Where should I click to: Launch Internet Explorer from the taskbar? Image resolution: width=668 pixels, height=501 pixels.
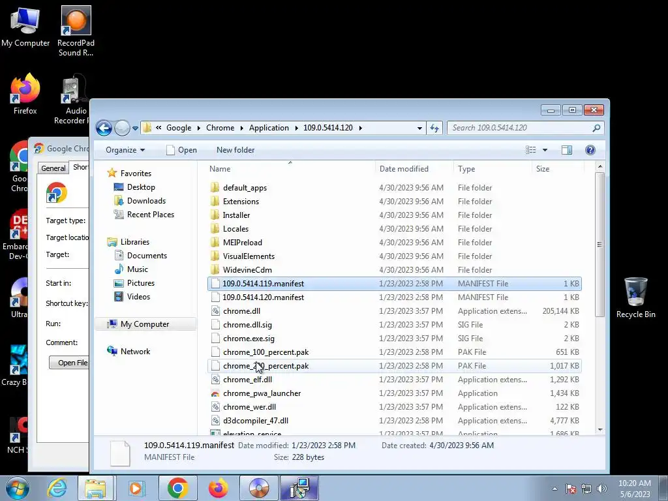57,488
